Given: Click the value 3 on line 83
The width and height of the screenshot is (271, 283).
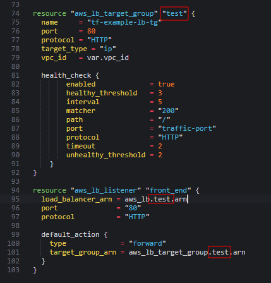Looking at the screenshot, I should [x=160, y=93].
